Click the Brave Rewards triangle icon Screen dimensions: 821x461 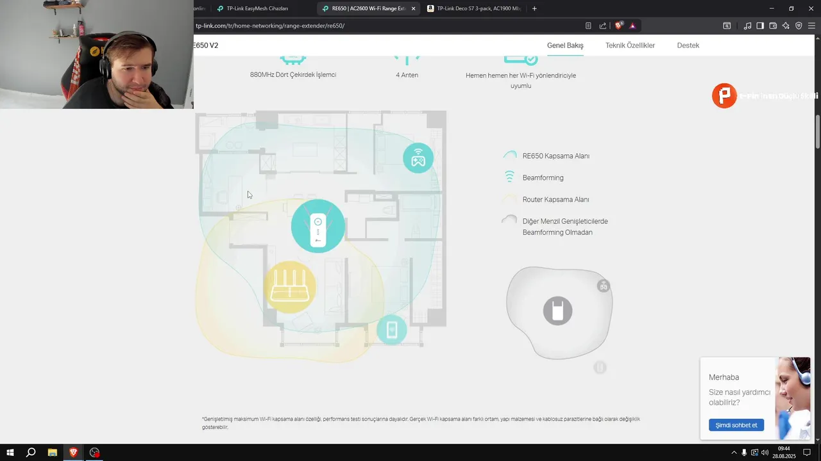pos(632,26)
